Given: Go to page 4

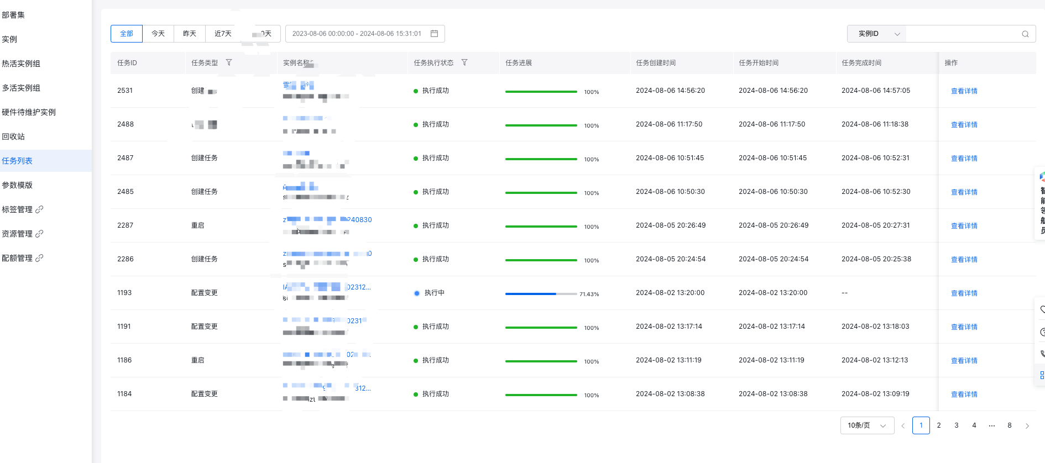Looking at the screenshot, I should pos(974,425).
